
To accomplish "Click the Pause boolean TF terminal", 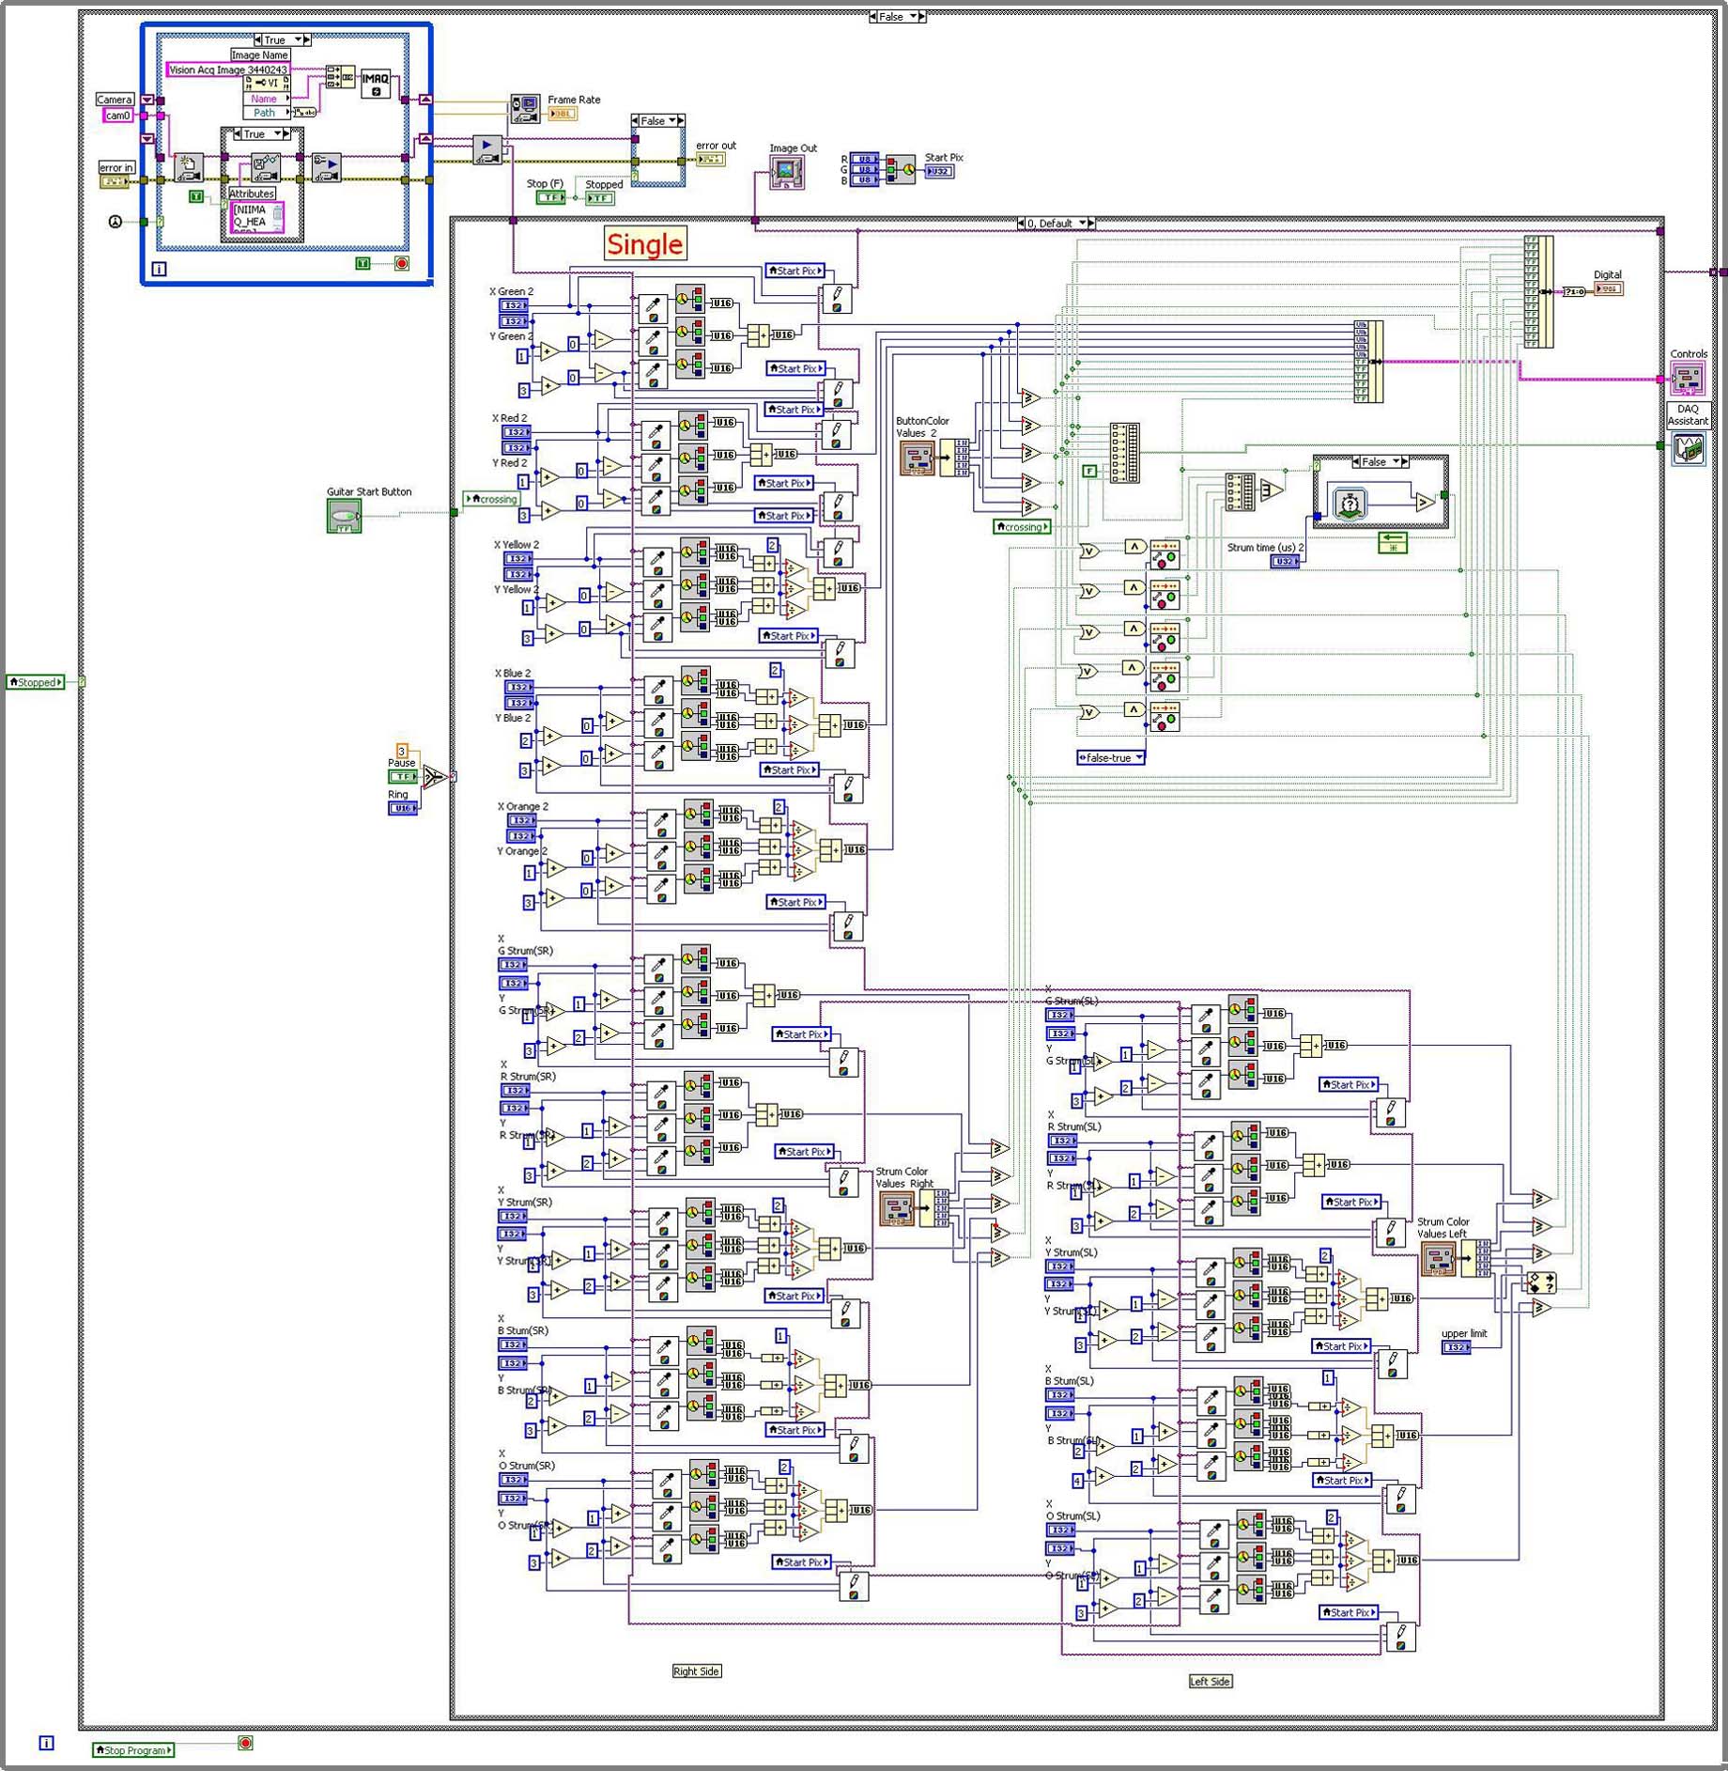I will 402,776.
